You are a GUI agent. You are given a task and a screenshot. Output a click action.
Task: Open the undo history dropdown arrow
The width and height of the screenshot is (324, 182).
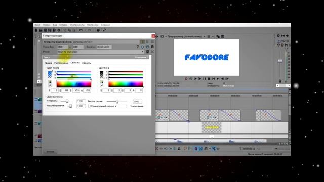pos(85,30)
